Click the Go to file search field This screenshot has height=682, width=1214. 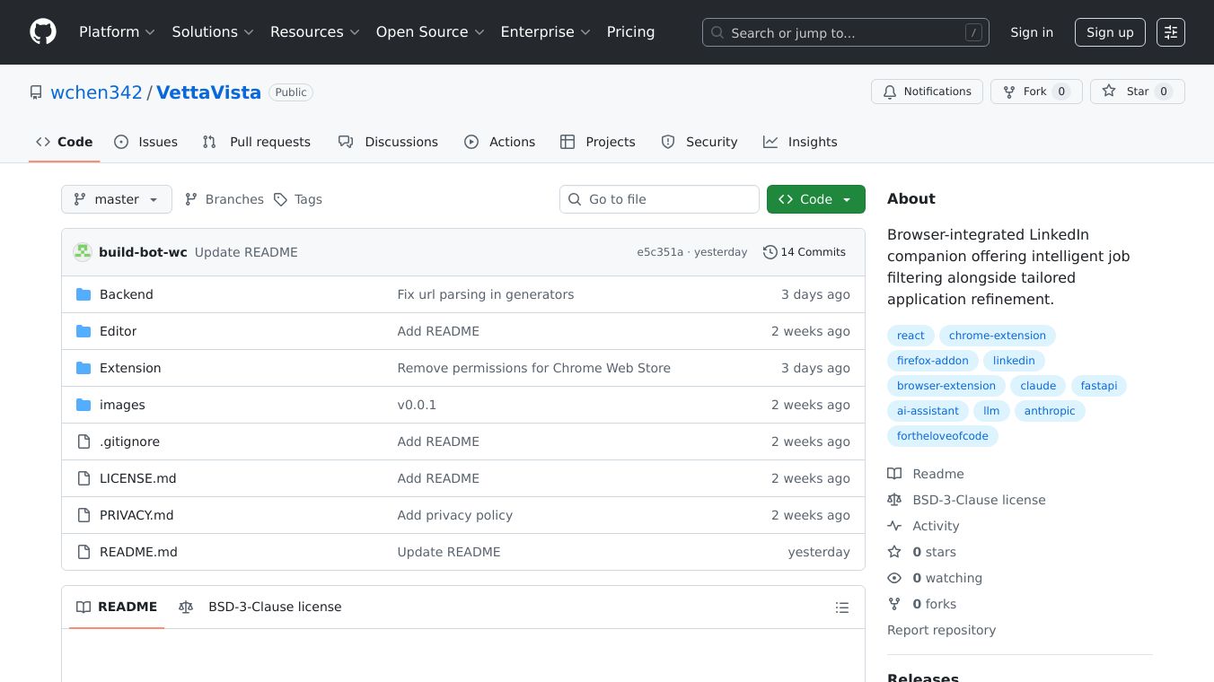659,199
